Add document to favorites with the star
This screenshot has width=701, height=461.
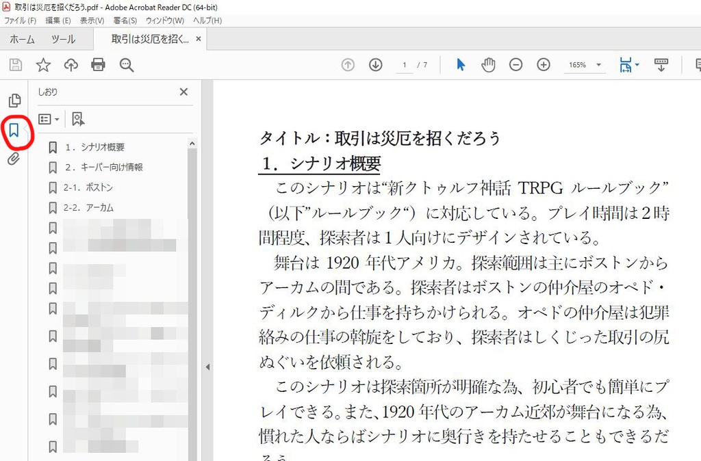tap(42, 64)
